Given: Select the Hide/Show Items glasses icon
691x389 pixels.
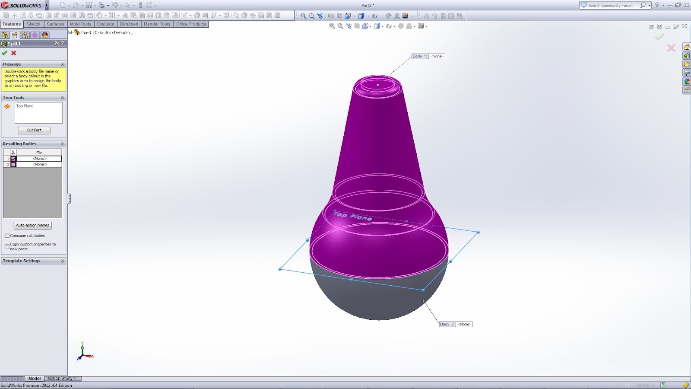Looking at the screenshot, I should pyautogui.click(x=375, y=16).
